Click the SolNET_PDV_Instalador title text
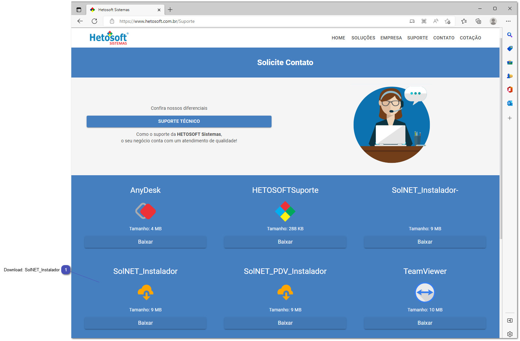 click(x=285, y=271)
